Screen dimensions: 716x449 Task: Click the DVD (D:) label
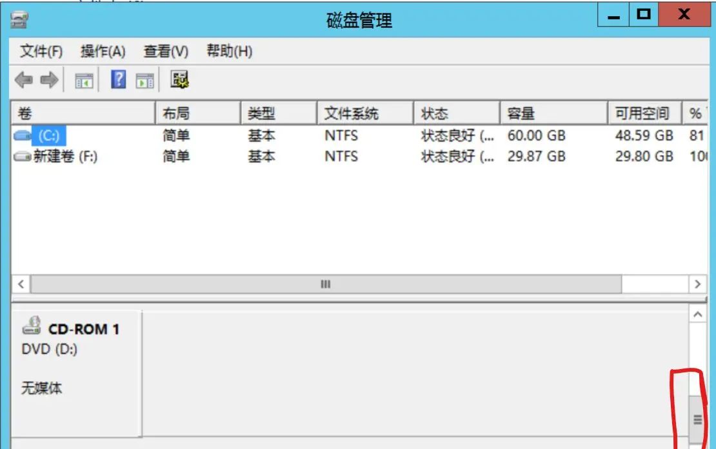49,350
